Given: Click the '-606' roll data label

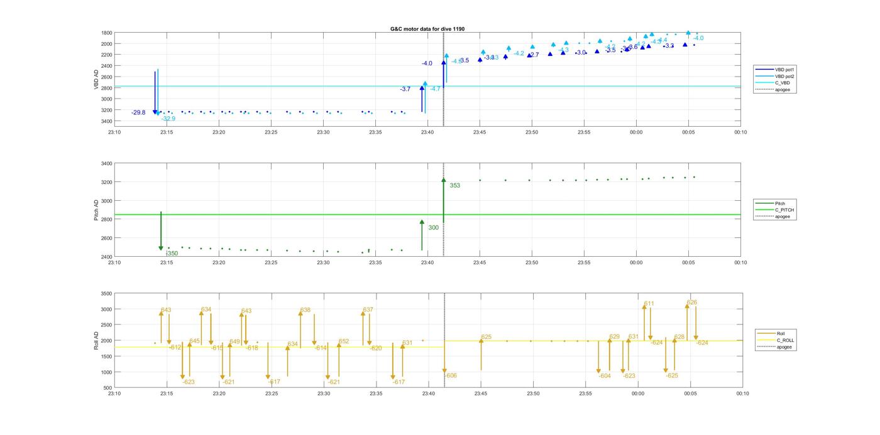Looking at the screenshot, I should 451,375.
